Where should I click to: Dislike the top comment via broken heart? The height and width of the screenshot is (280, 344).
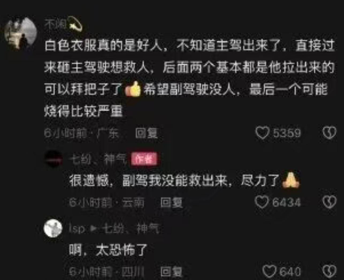click(x=329, y=133)
